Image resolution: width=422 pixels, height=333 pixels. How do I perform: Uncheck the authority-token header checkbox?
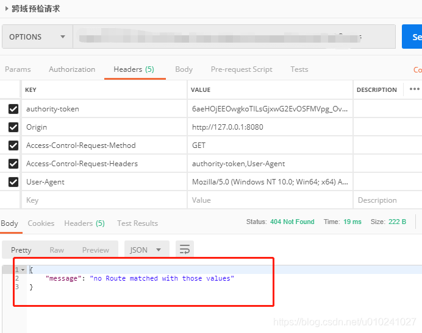(x=13, y=109)
